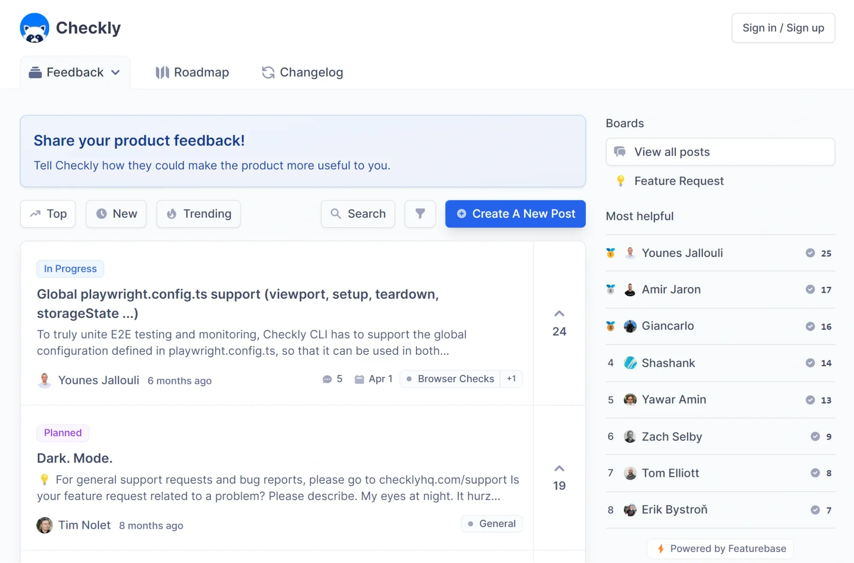
Task: Click the New clock icon
Action: (101, 214)
